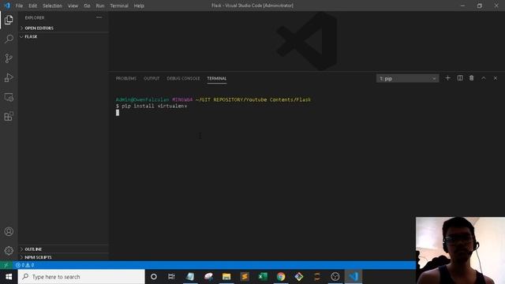
Task: Open the File menu
Action: (x=19, y=6)
